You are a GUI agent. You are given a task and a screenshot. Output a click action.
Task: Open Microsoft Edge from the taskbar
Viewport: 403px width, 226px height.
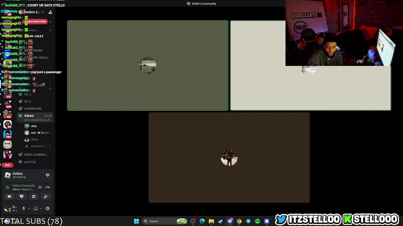pos(202,221)
